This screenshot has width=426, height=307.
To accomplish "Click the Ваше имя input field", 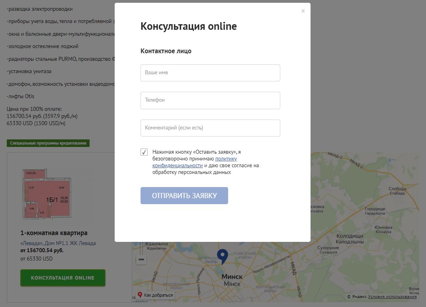I will [x=210, y=73].
